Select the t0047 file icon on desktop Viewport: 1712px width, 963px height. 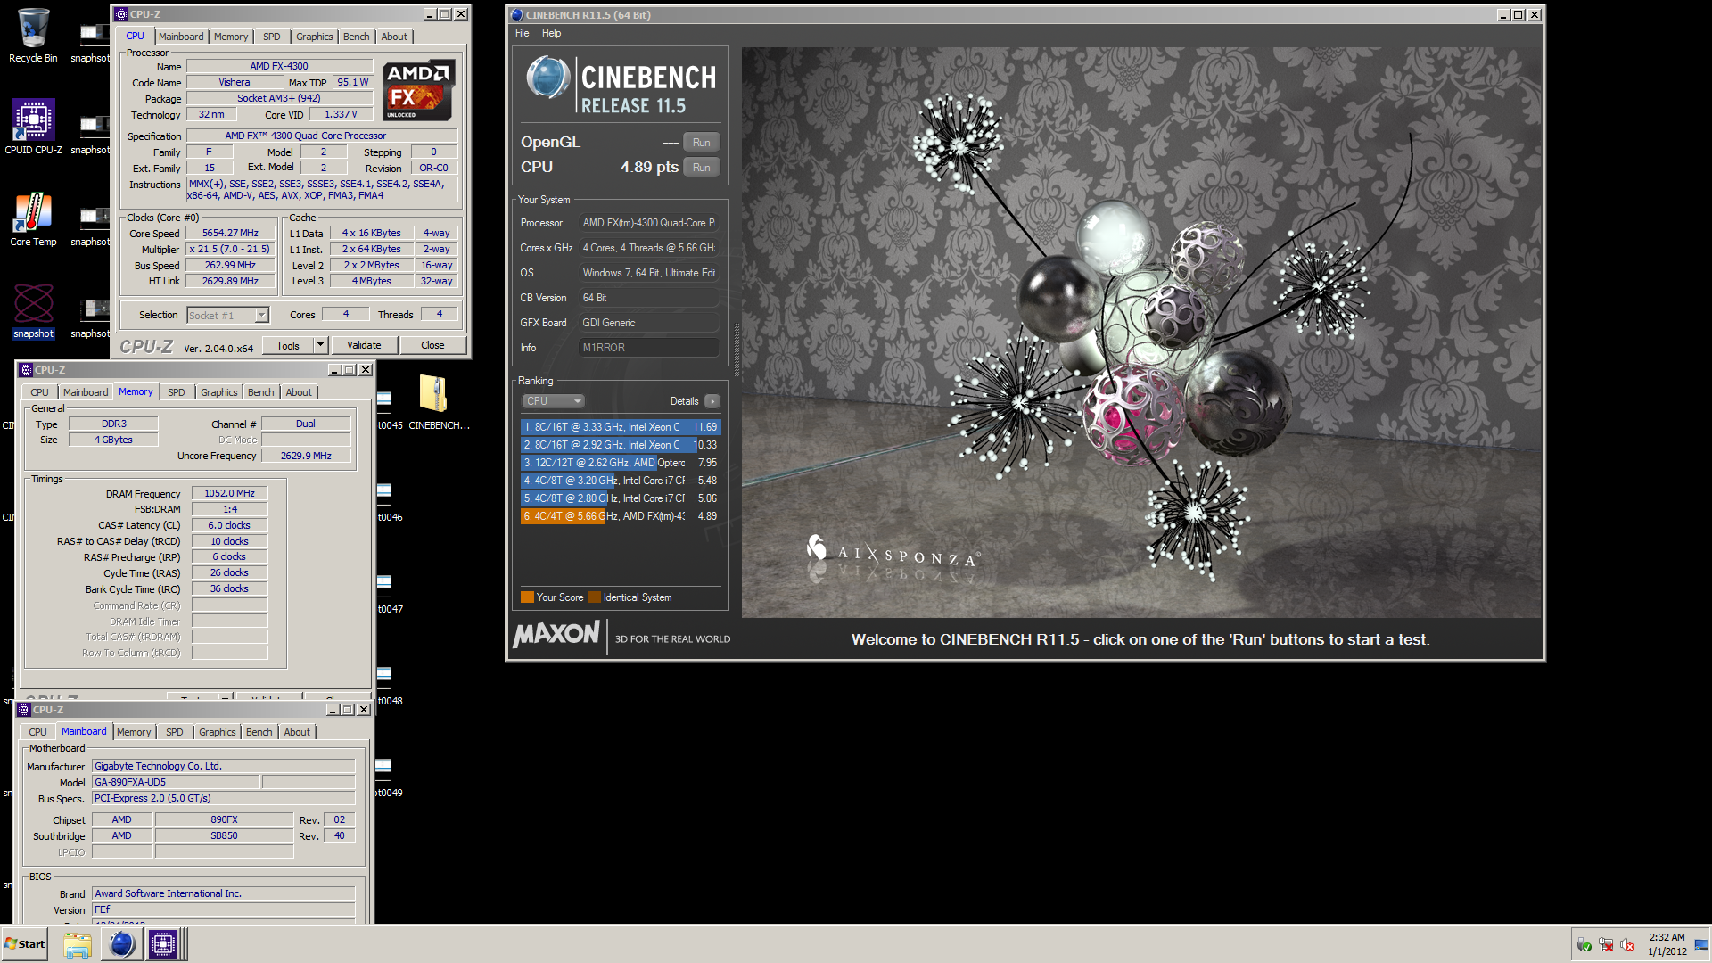tap(385, 594)
